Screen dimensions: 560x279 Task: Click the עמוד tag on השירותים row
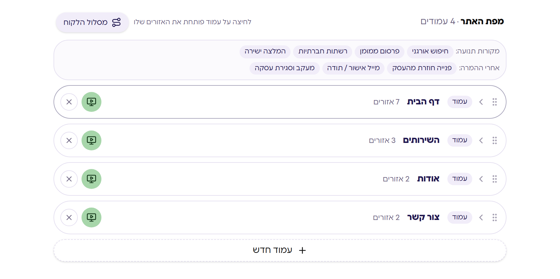(460, 140)
